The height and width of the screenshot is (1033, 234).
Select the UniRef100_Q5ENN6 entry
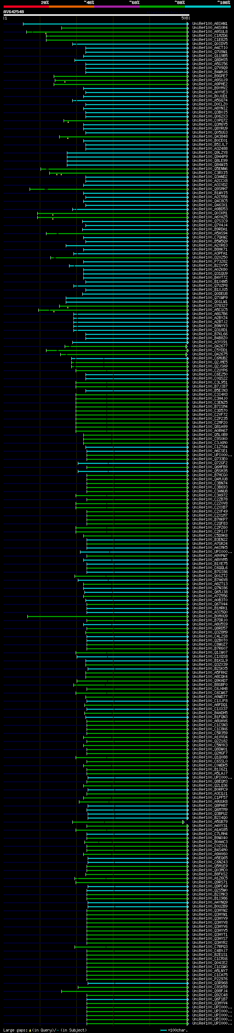point(210,169)
